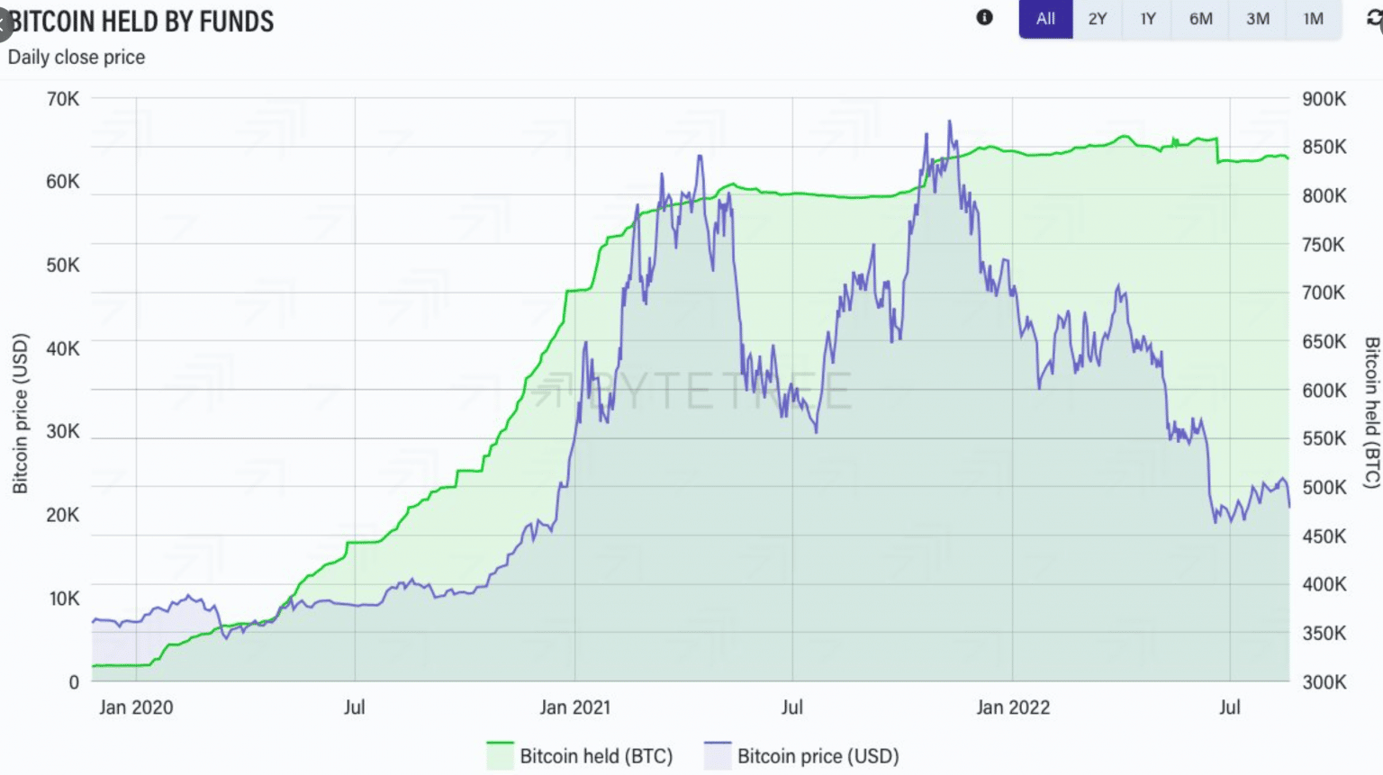Toggle the Bitcoin held (BTC) legend label
This screenshot has height=775, width=1383.
[x=596, y=756]
